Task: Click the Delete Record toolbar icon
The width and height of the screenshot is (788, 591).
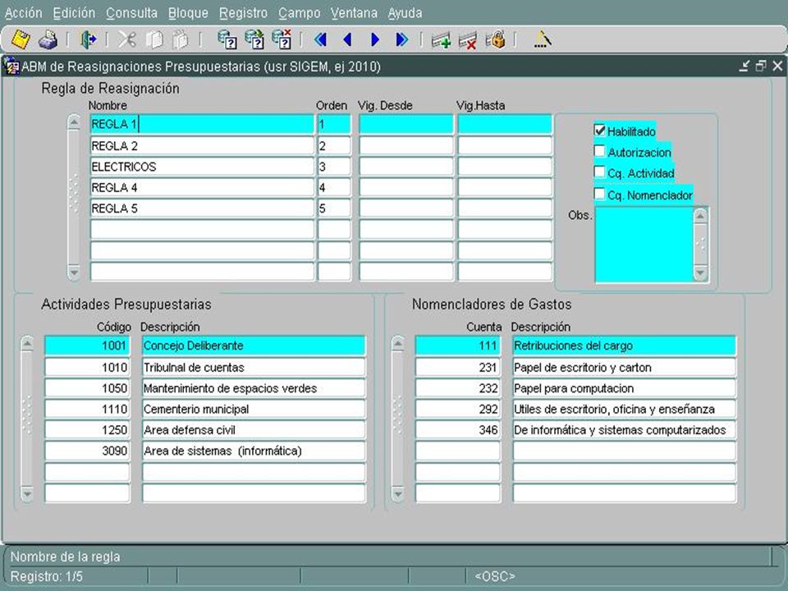Action: pyautogui.click(x=468, y=40)
